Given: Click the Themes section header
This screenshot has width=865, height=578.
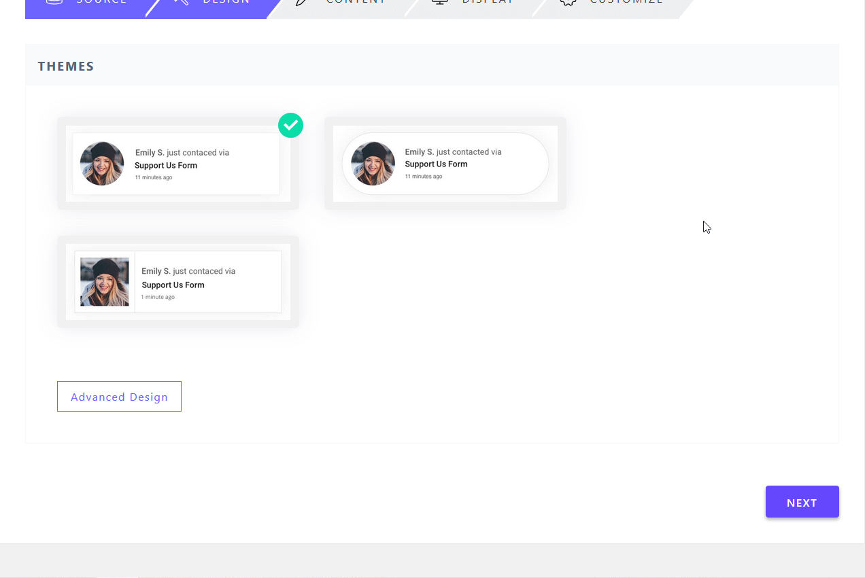Looking at the screenshot, I should pyautogui.click(x=66, y=66).
